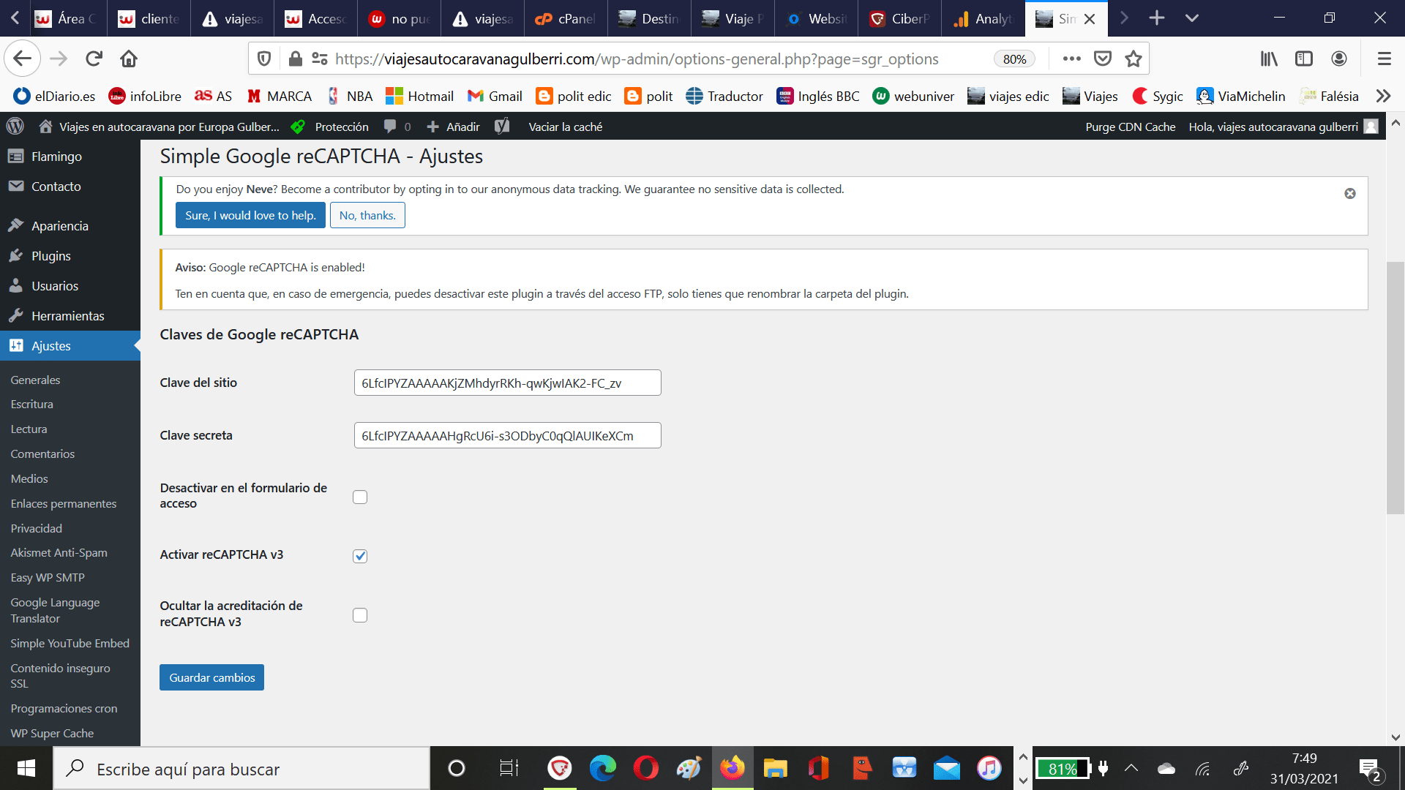Bookmark this page with the star icon
This screenshot has width=1405, height=790.
tap(1134, 59)
